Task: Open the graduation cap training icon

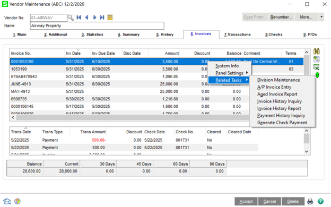Action: [x=7, y=201]
